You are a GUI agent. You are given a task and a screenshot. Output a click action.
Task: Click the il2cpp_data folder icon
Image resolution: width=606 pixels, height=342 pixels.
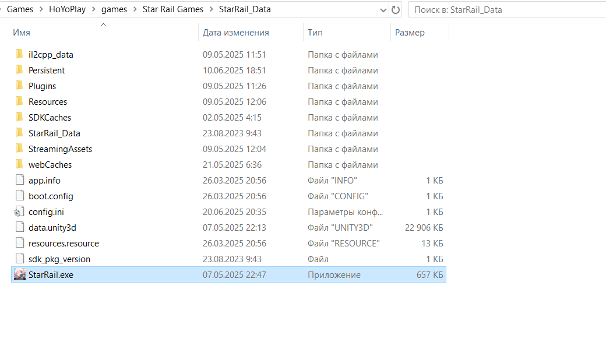(x=19, y=54)
